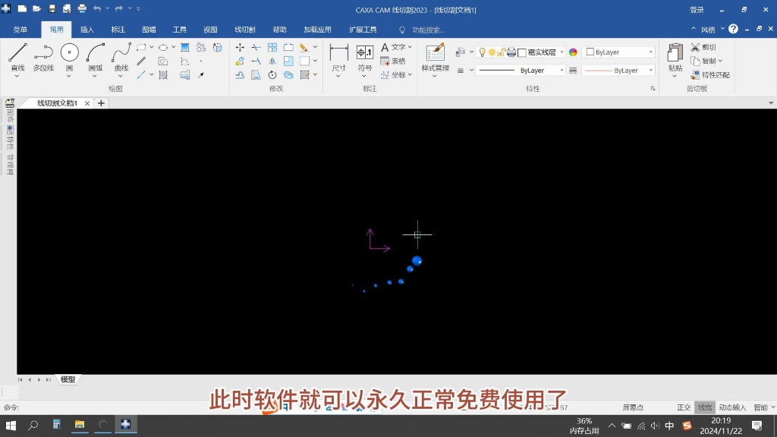Open the 尺寸 dimension tool
This screenshot has height=437, width=777.
[x=339, y=56]
